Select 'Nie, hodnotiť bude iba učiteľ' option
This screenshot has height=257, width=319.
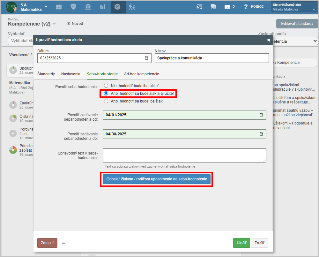[106, 86]
